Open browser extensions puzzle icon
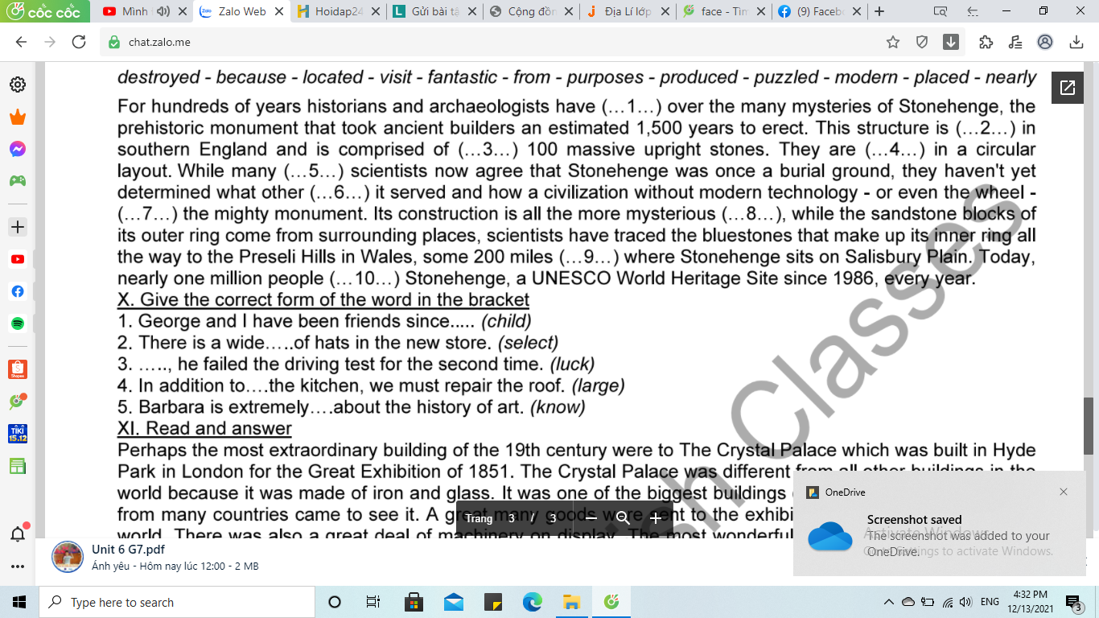 (x=986, y=42)
